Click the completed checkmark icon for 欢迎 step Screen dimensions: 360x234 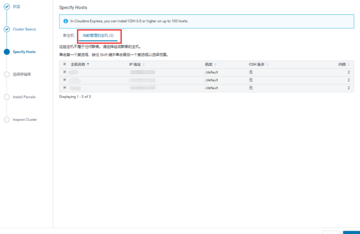(x=7, y=7)
